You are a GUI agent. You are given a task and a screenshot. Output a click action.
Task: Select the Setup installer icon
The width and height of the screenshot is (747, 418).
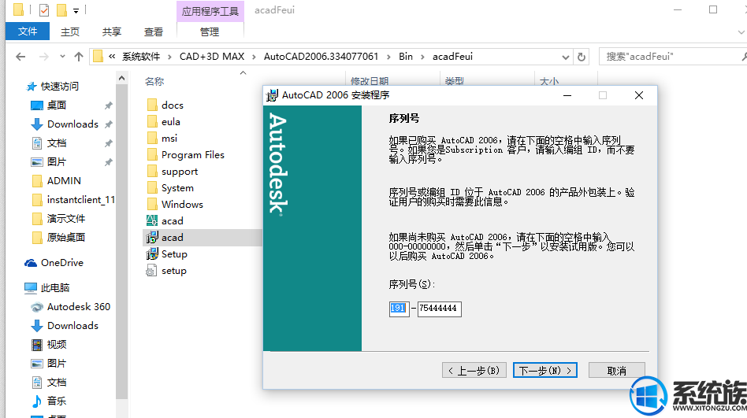152,253
